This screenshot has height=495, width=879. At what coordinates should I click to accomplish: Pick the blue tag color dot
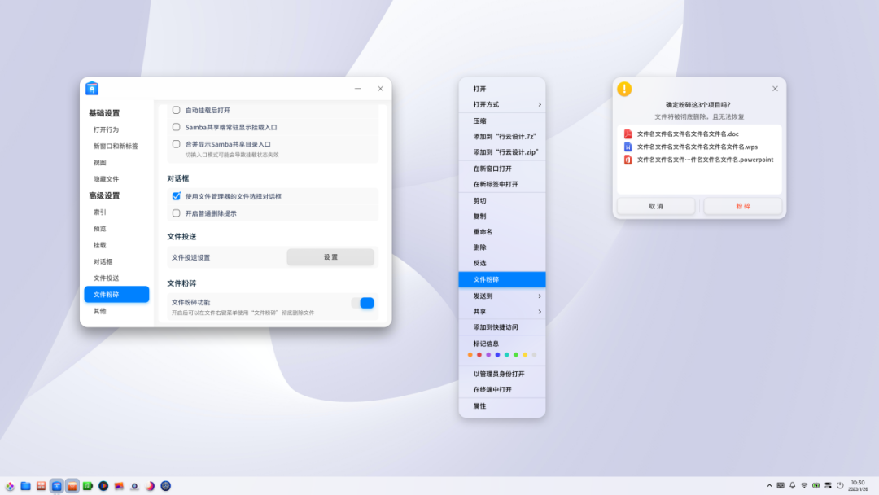point(498,355)
